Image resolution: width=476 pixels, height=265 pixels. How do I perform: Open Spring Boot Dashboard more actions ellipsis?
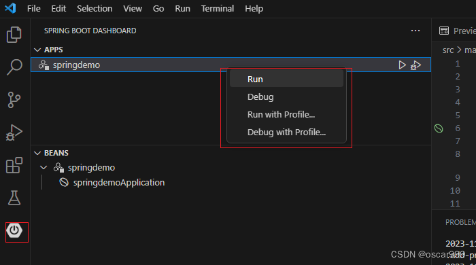415,31
